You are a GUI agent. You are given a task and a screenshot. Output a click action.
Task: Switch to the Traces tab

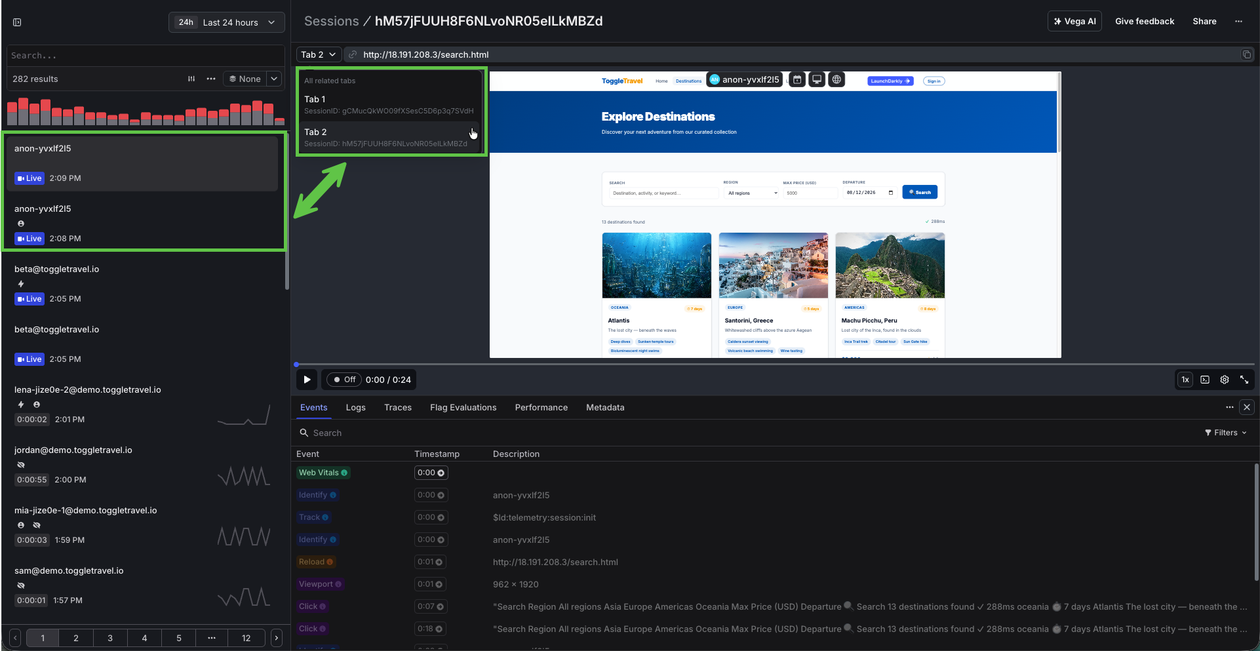[398, 407]
